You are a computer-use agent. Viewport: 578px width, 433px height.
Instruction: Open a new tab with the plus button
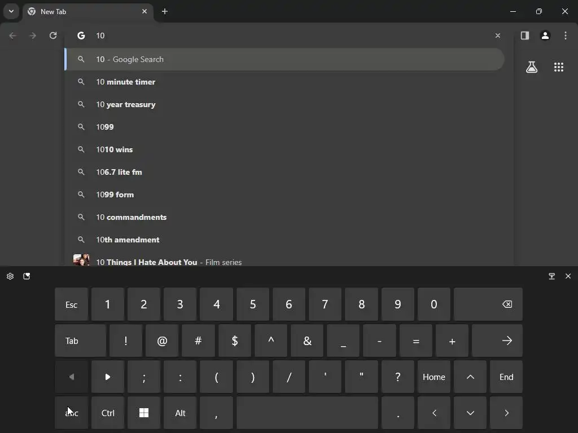(x=165, y=11)
